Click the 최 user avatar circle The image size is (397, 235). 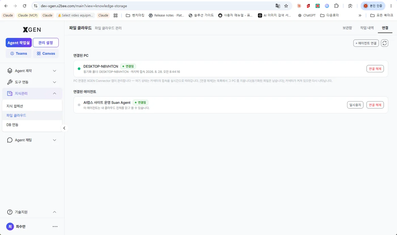(x=10, y=226)
